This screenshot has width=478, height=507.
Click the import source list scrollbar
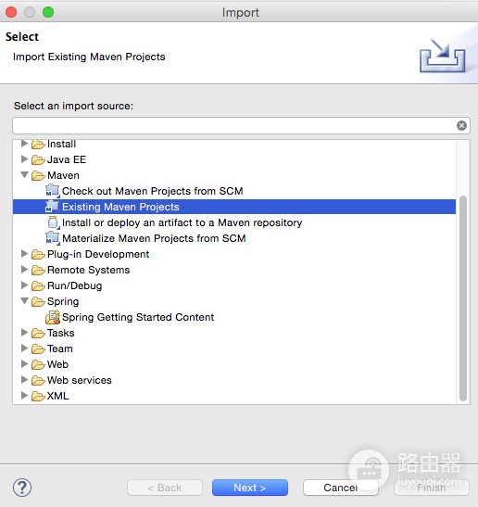463,298
